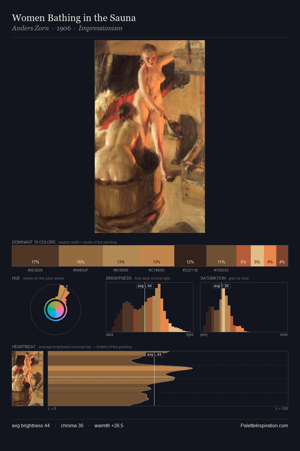Click "how dark vs how light" caption
This screenshot has width=300, height=451.
point(152,278)
